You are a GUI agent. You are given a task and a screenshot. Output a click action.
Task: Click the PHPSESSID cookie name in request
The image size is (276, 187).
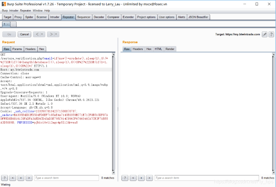point(25,122)
